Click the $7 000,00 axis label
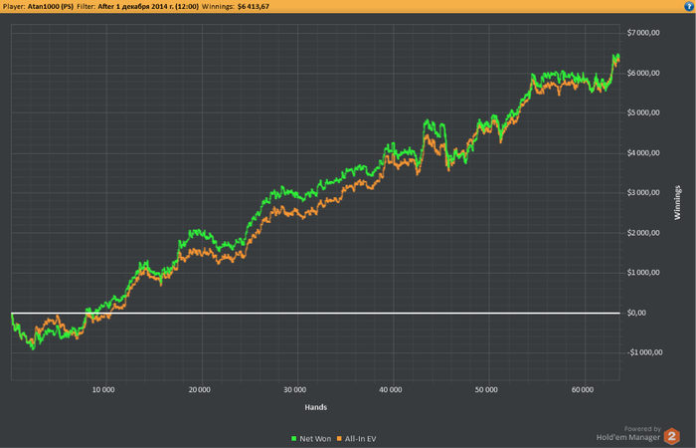Screen dimensions: 696x448 [x=642, y=33]
